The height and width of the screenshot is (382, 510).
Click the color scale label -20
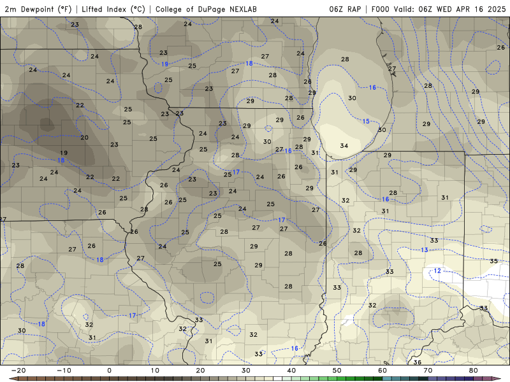click(x=18, y=371)
